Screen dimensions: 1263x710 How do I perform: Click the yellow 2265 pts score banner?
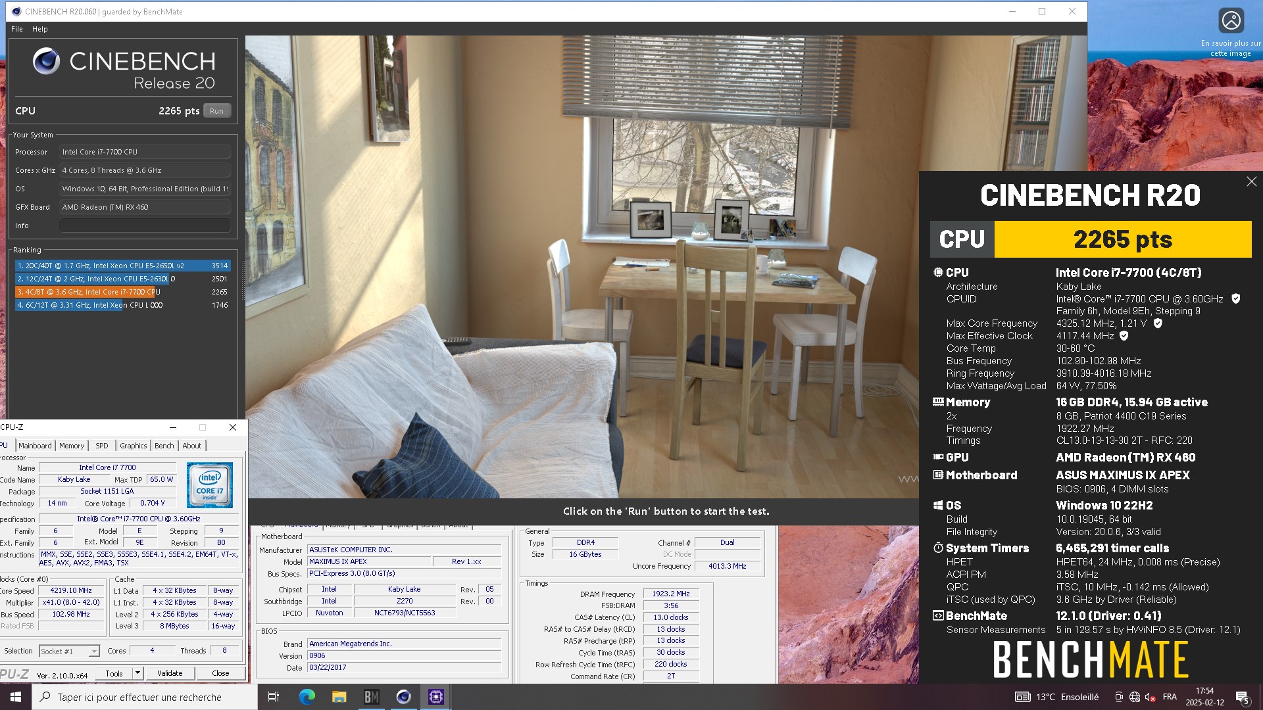click(1122, 239)
